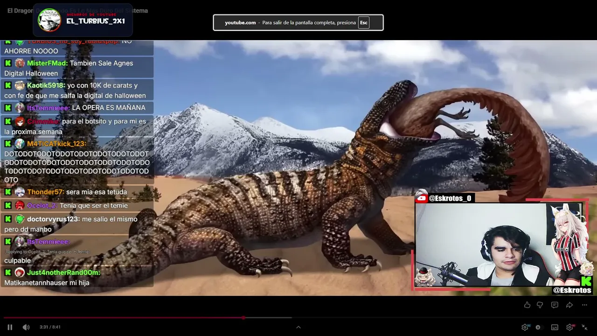Click the EL_TURBIUS_2X1 channel name
The width and height of the screenshot is (597, 336).
(x=96, y=21)
